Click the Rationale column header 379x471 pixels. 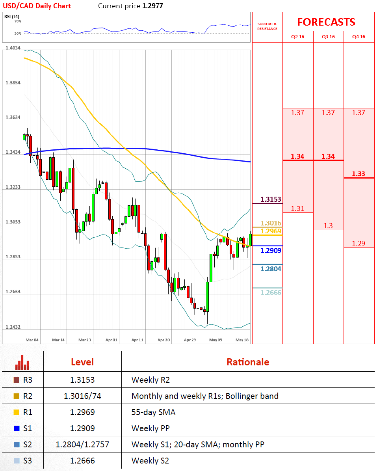(248, 362)
